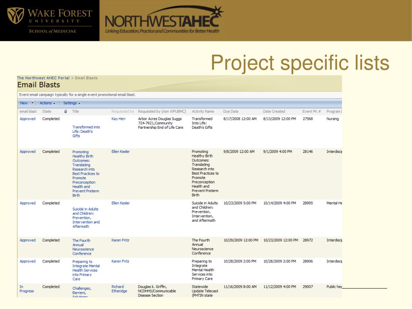Viewport: 412px width, 309px height.
Task: Click Nursing program cell
Action: [333, 119]
